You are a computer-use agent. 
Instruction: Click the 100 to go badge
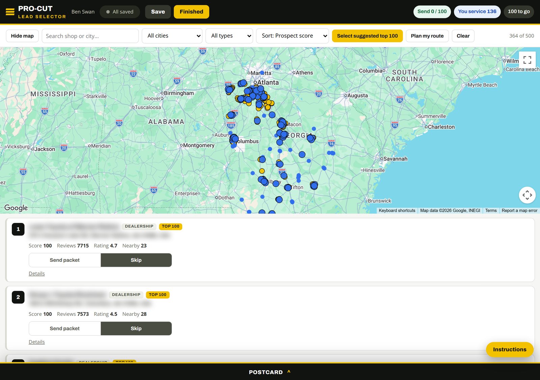[519, 11]
